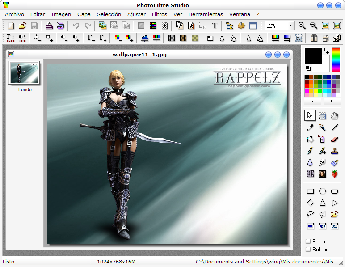Select the Lasso selection shape
Image resolution: width=345 pixels, height=267 pixels.
pos(310,214)
